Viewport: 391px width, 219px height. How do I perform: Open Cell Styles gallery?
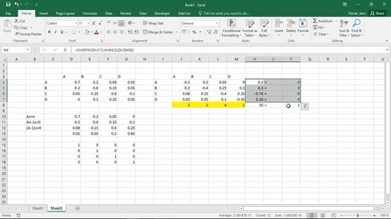click(x=264, y=28)
